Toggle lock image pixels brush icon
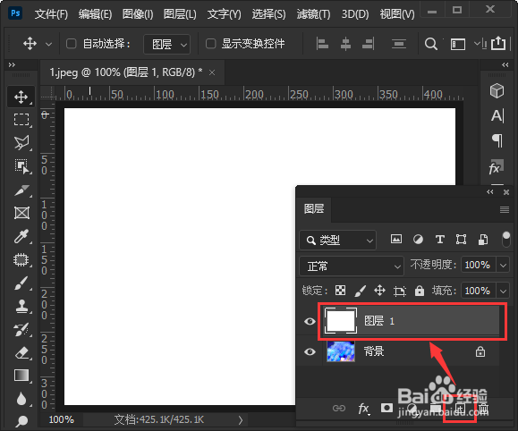Screen dimensions: 518x431 click(x=360, y=291)
